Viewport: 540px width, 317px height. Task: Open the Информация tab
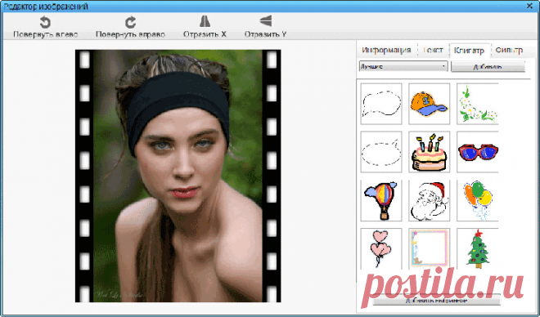[386, 50]
